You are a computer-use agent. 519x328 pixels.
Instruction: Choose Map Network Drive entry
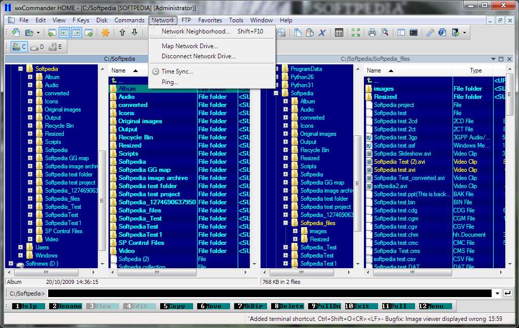(x=212, y=46)
